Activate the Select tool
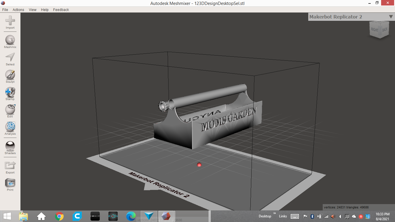Screen dimensions: 395x222 (10, 58)
